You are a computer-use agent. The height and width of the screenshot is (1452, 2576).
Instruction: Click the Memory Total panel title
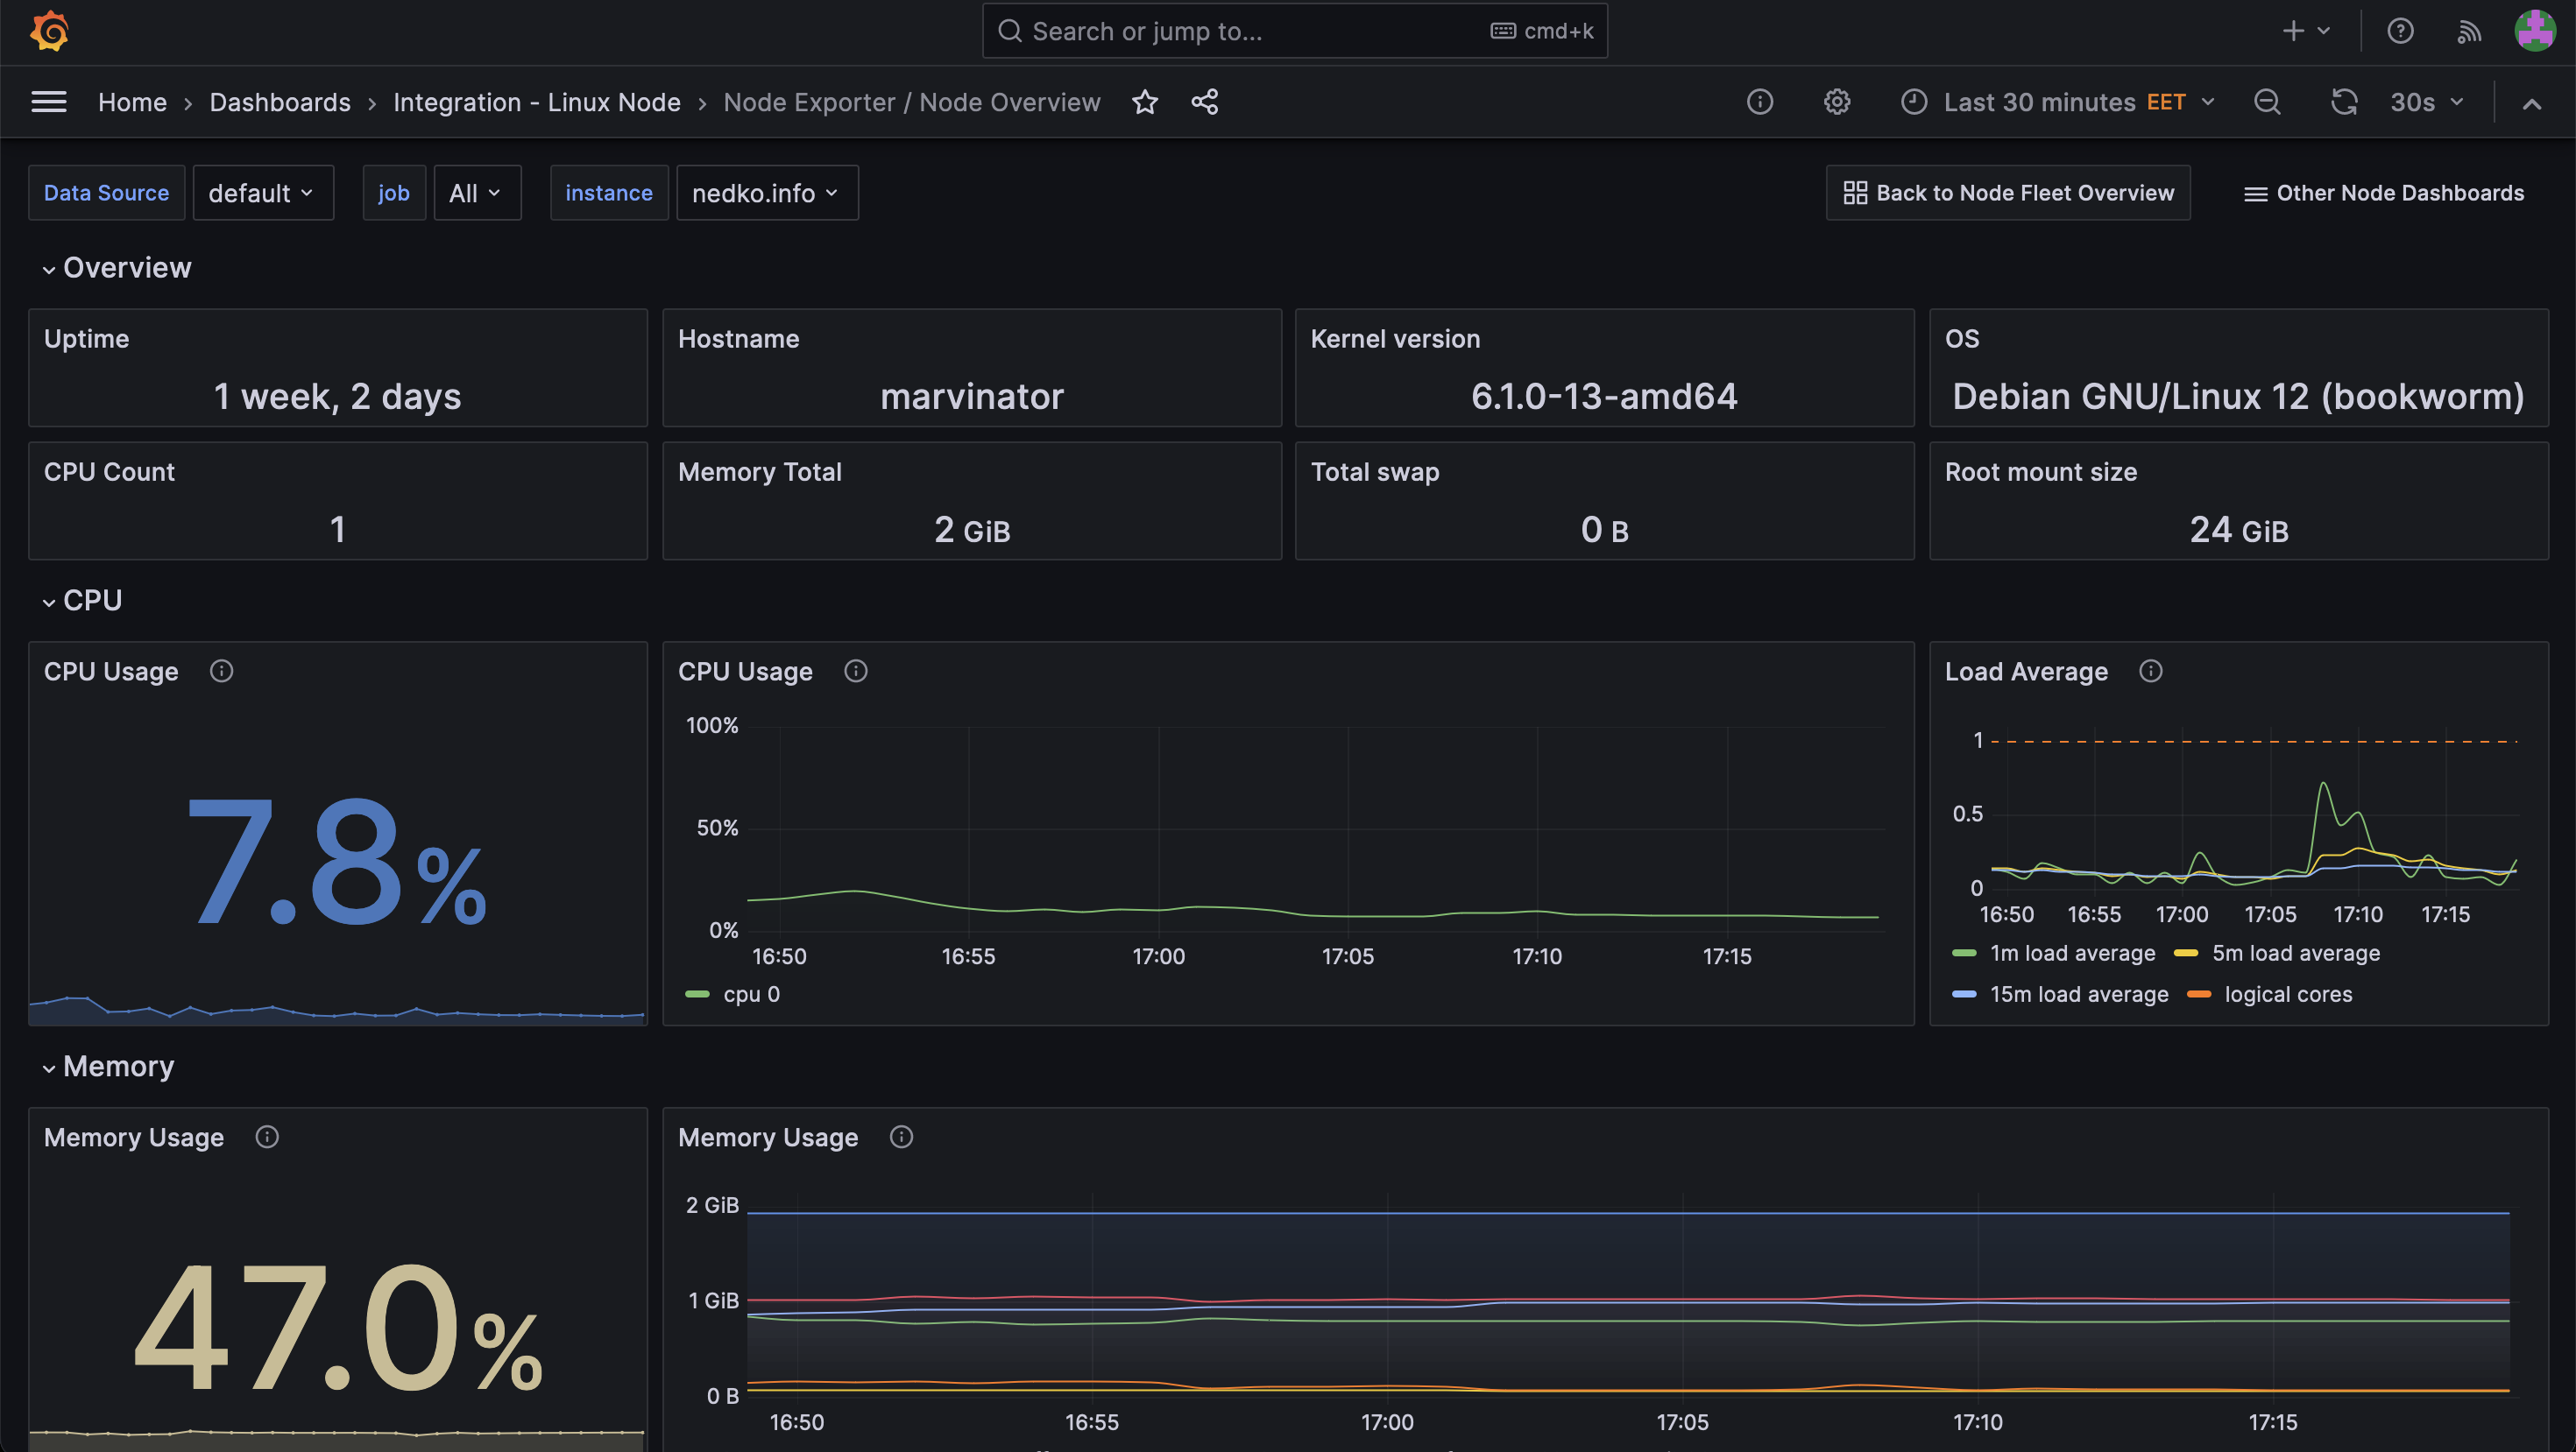click(x=760, y=472)
